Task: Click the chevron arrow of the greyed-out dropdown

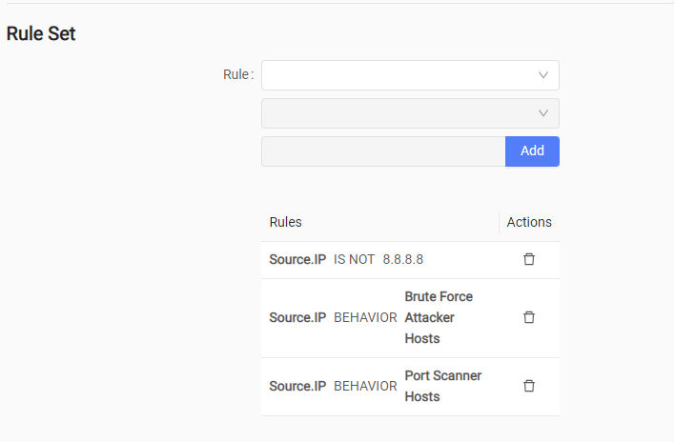Action: [x=543, y=113]
